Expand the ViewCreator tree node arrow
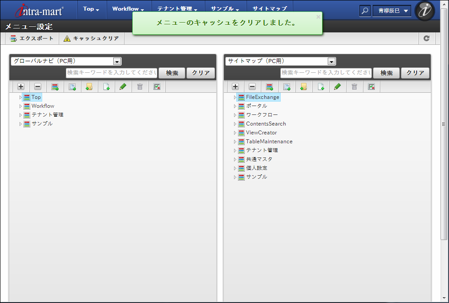 click(235, 133)
